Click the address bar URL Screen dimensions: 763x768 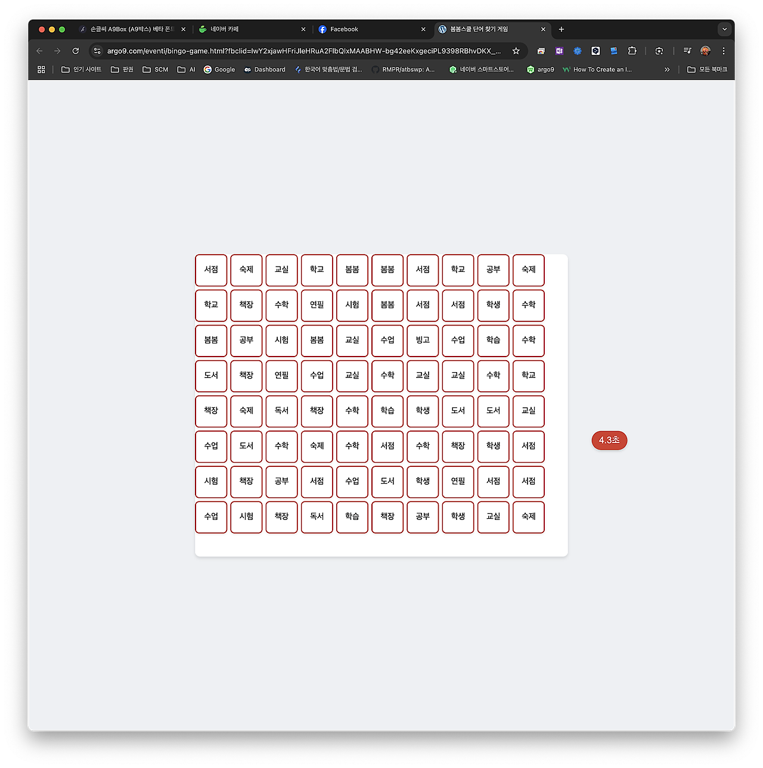pyautogui.click(x=304, y=51)
